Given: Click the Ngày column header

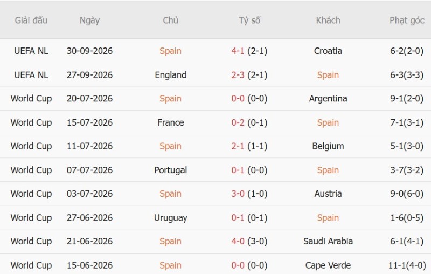Looking at the screenshot, I should click(x=89, y=20).
